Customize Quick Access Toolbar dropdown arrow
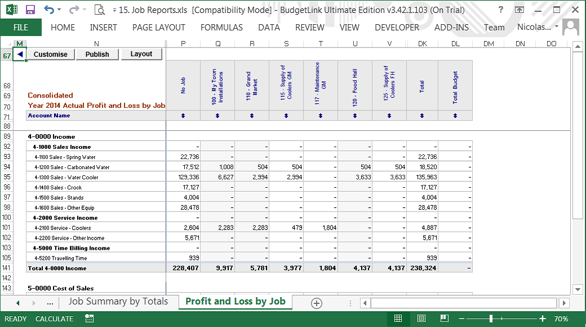The width and height of the screenshot is (586, 327). 114,10
